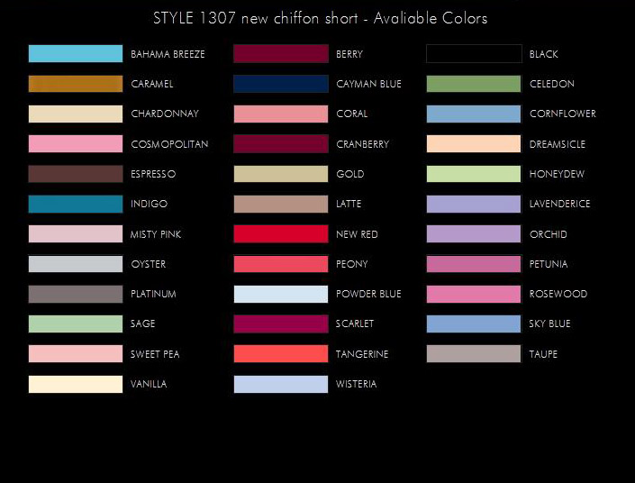
Task: Choose the Taupe swatch
Action: pos(474,354)
